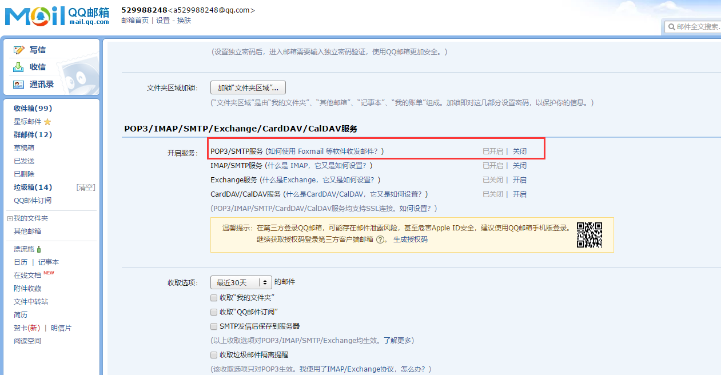The image size is (721, 375).
Task: Click the bottle icon beside 漂流瓶
Action: pos(39,249)
